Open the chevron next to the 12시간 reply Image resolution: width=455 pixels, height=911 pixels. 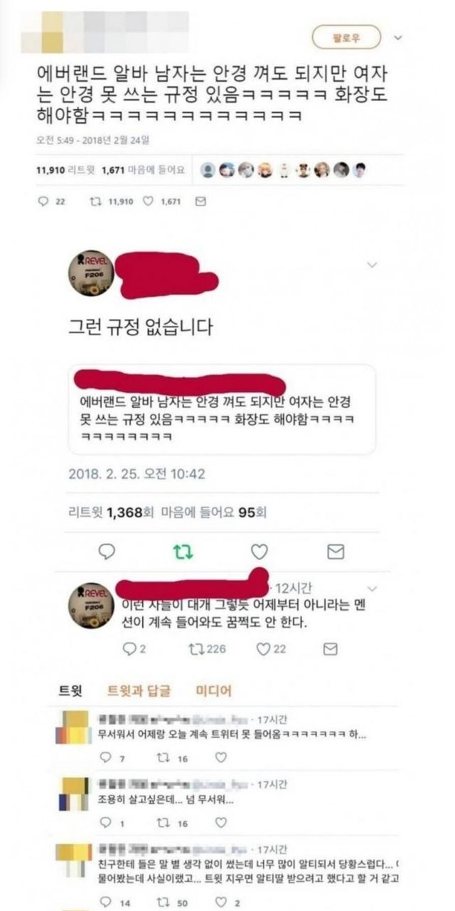(x=371, y=589)
